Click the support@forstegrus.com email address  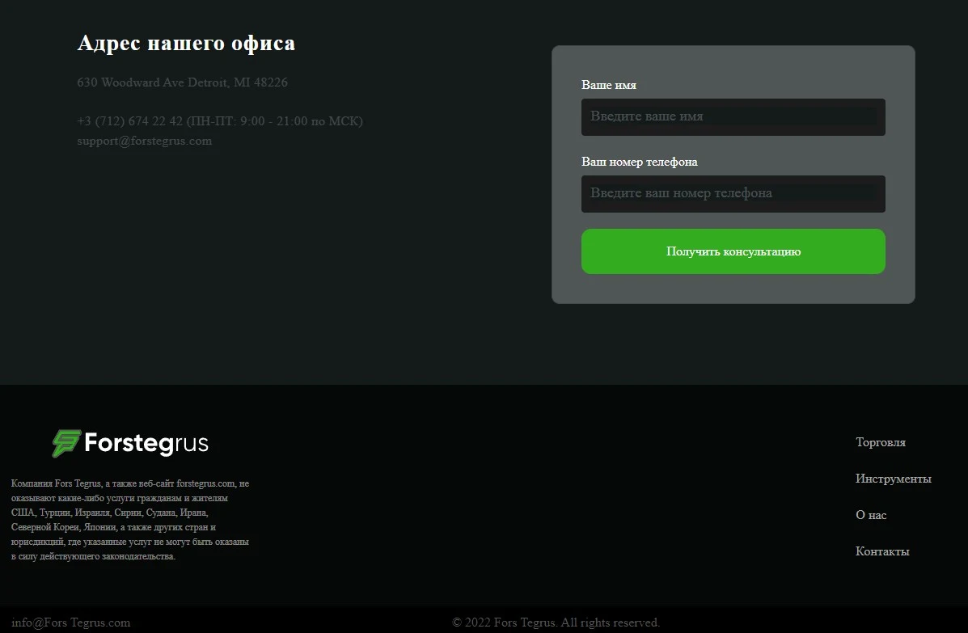pos(145,141)
